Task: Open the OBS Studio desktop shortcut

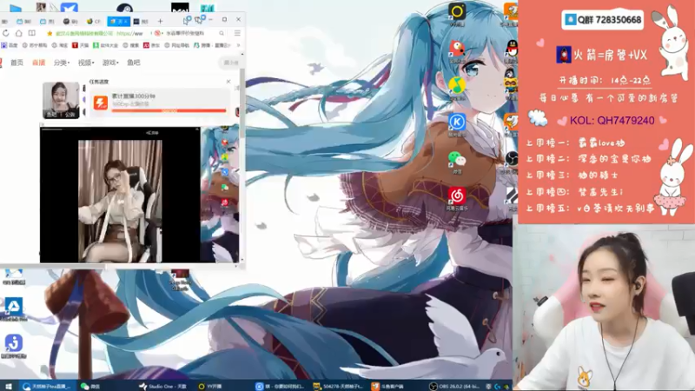Action: [x=512, y=158]
